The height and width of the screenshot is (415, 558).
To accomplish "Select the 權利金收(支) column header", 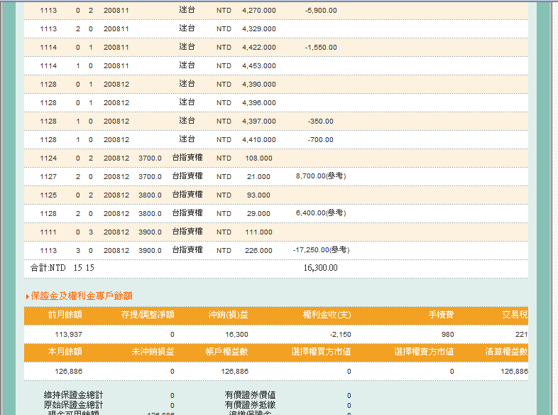I will 327,315.
